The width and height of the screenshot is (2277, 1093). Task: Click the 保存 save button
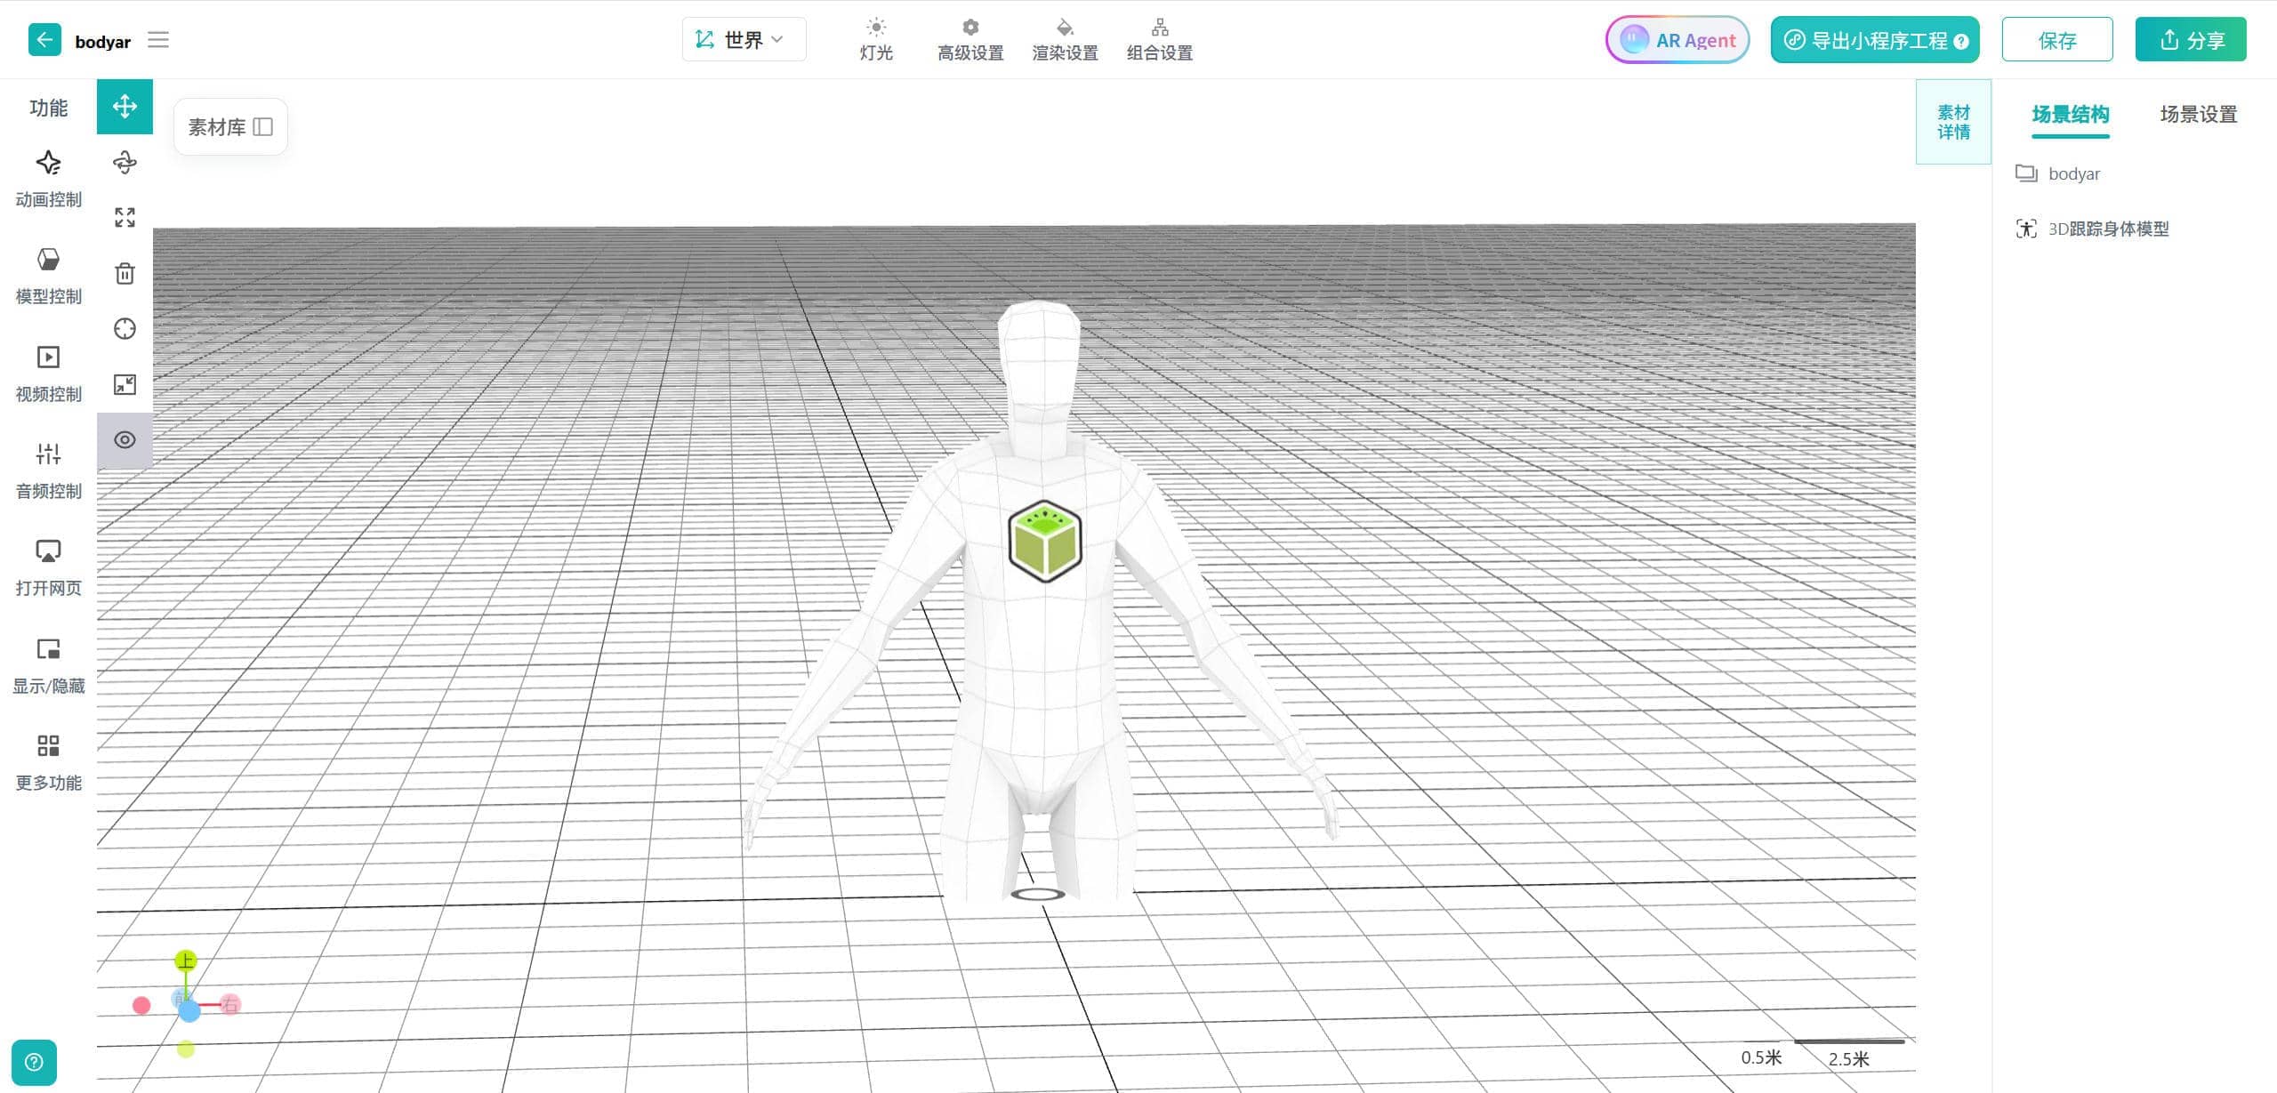point(2057,40)
